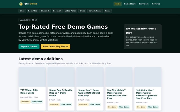Image resolution: width=180 pixels, height=112 pixels.
Task: Select the Craps category chip
Action: [x=82, y=11]
